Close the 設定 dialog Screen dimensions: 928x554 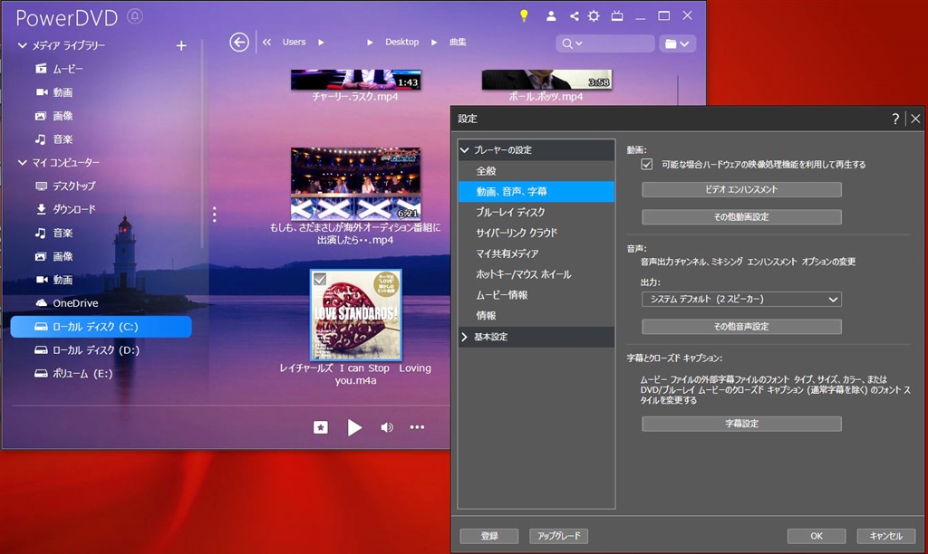(915, 119)
